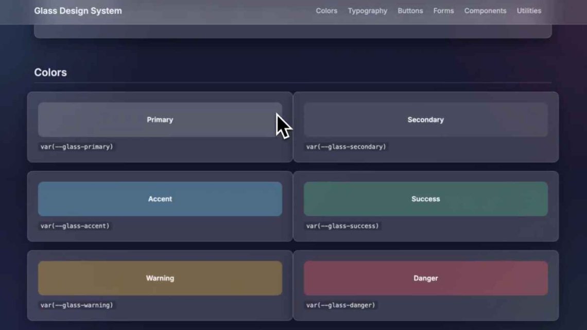Image resolution: width=587 pixels, height=330 pixels.
Task: Open the Components section
Action: (485, 10)
